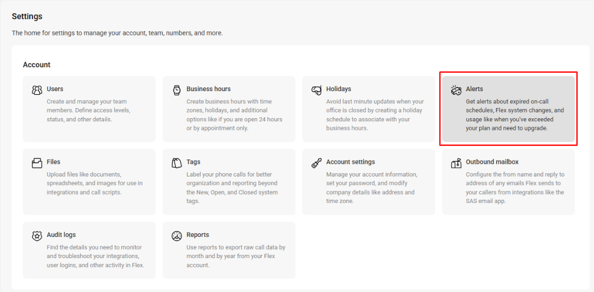Open the Audit logs title

[61, 235]
